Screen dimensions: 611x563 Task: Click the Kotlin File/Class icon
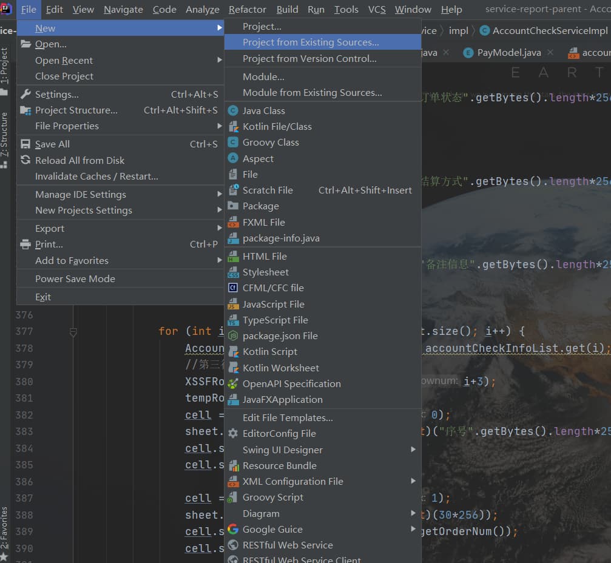(x=233, y=127)
